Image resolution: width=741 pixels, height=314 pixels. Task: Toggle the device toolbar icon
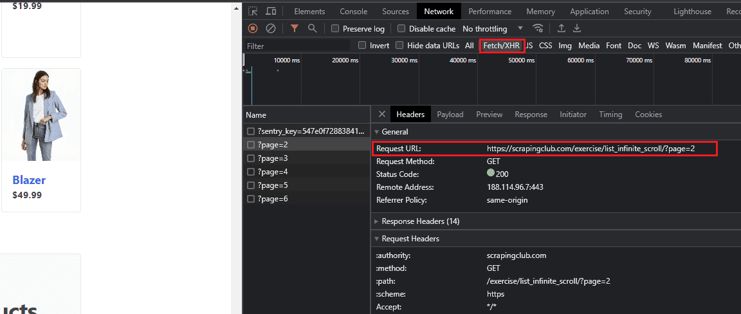[x=271, y=12]
